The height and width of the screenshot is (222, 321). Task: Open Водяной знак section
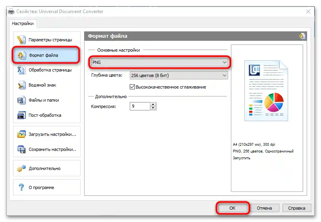(x=47, y=85)
